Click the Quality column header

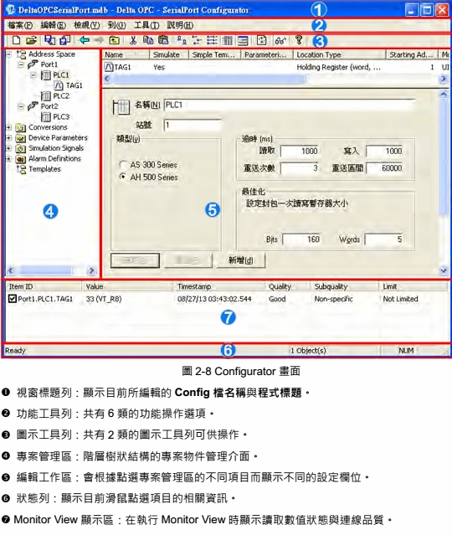coord(287,286)
